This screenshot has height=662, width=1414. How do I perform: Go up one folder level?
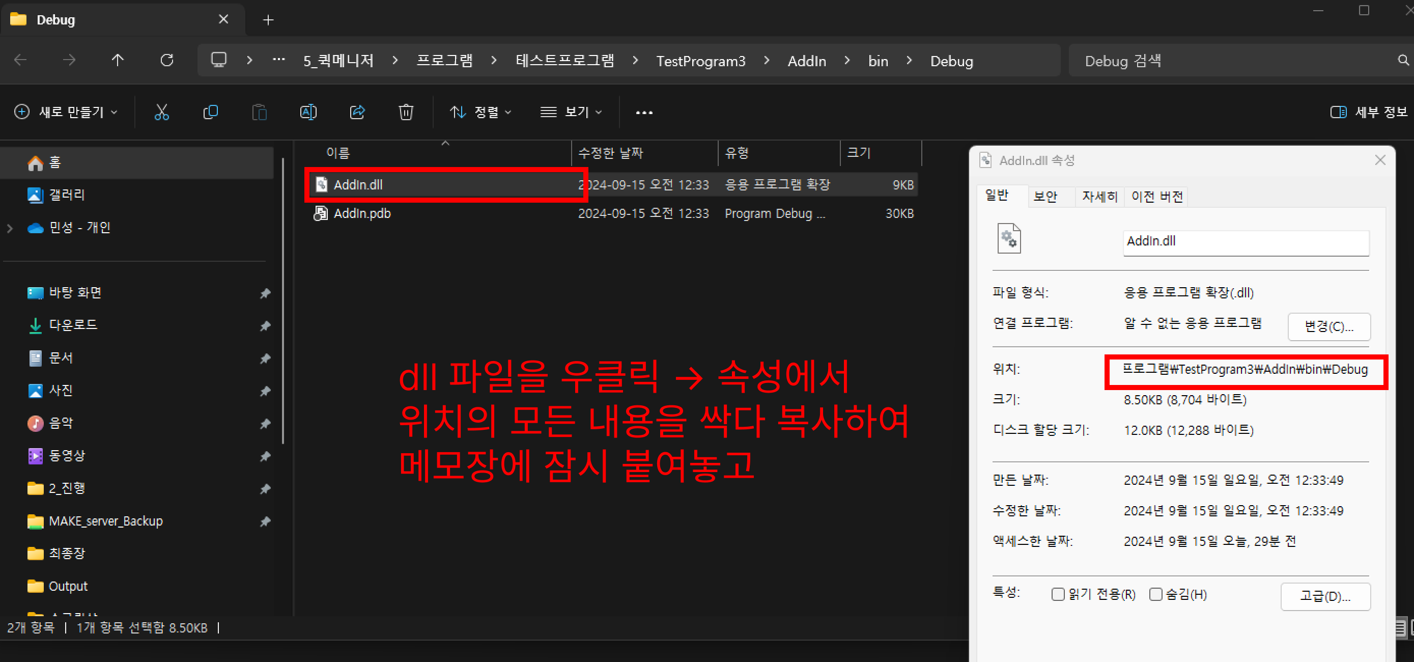pyautogui.click(x=118, y=60)
